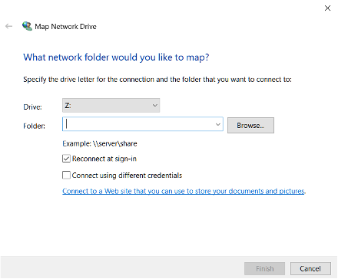Image resolution: width=338 pixels, height=279 pixels.
Task: Click the 'Drive:' label
Action: tap(32, 107)
